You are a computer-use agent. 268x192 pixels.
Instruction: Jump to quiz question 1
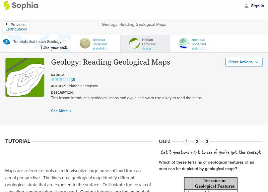click(x=187, y=142)
